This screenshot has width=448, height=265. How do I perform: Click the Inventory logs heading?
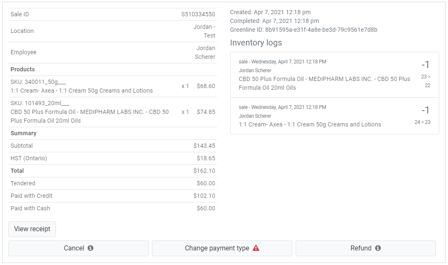tap(256, 43)
